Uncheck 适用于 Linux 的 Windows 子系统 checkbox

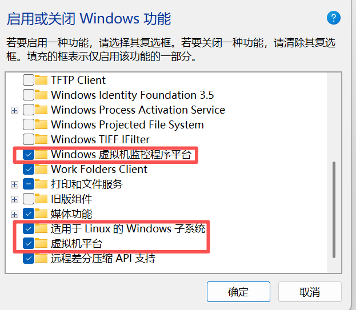point(28,229)
